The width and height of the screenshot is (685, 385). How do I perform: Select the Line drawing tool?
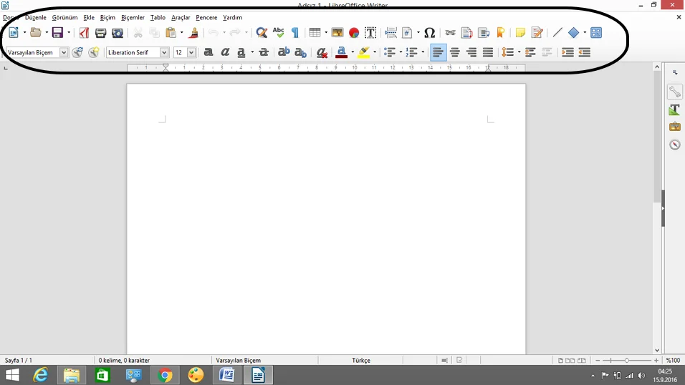coord(557,32)
